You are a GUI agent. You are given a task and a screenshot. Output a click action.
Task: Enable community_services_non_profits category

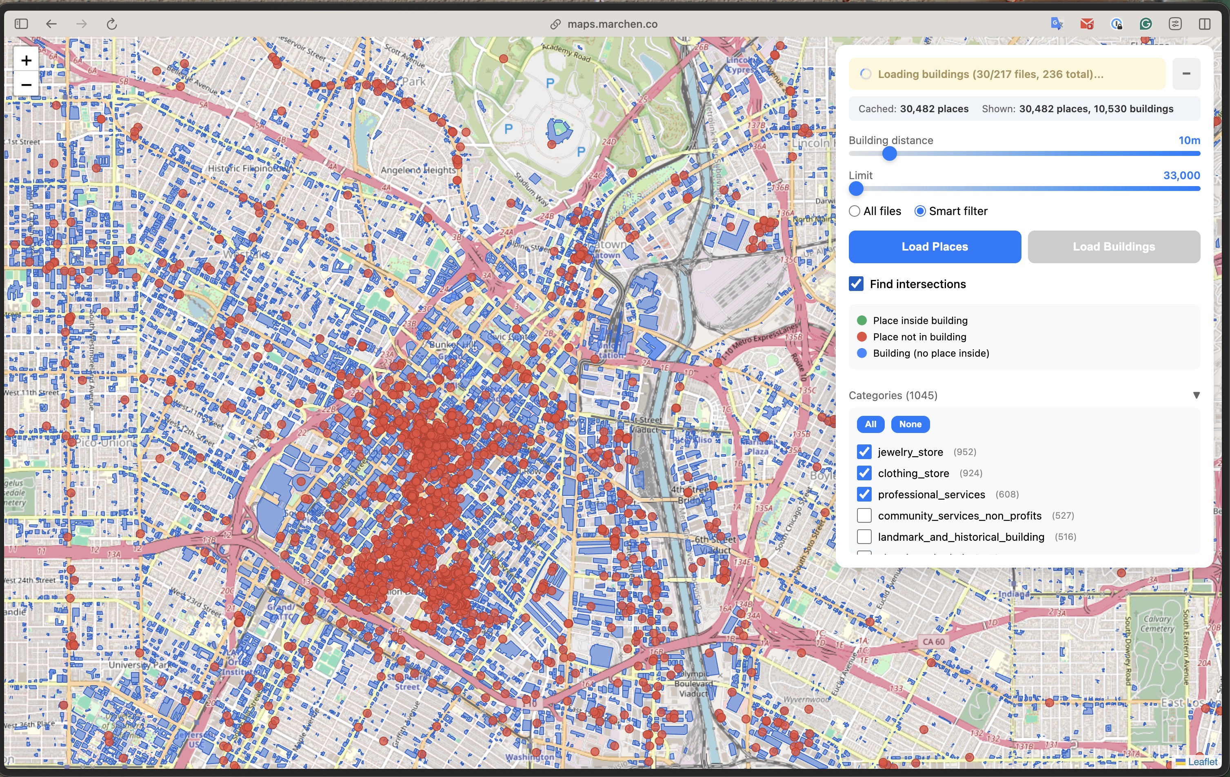click(864, 515)
